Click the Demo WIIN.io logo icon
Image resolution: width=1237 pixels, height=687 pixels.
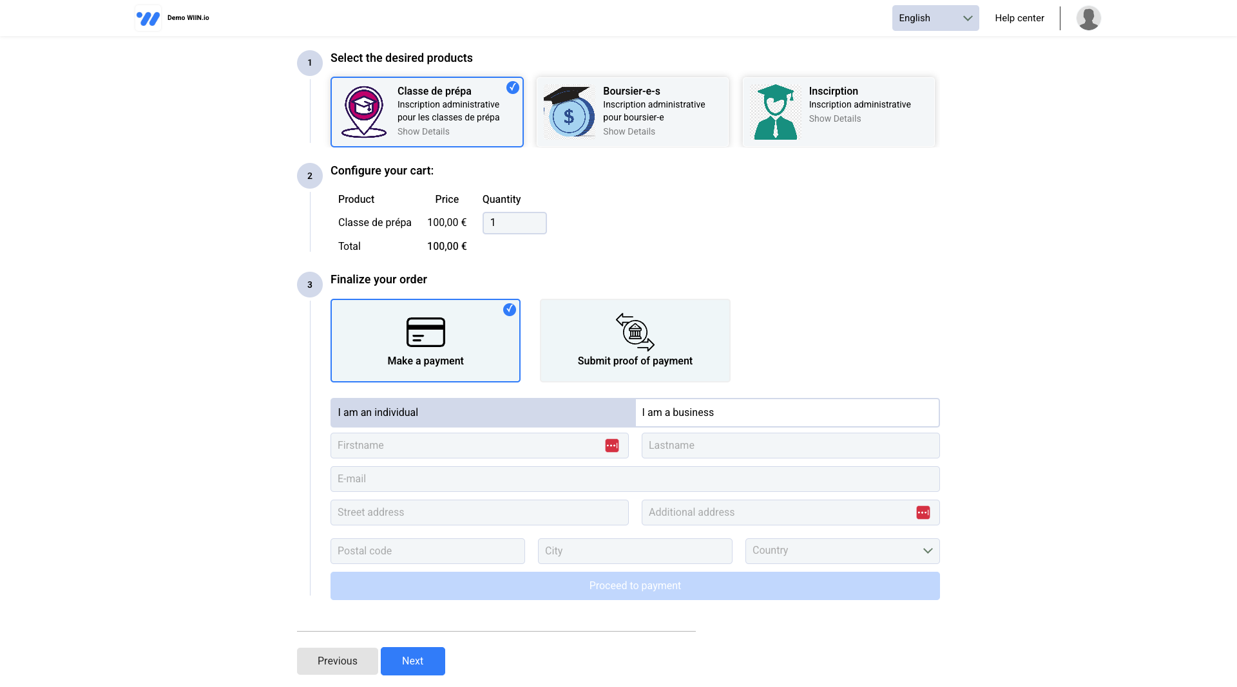pos(148,18)
